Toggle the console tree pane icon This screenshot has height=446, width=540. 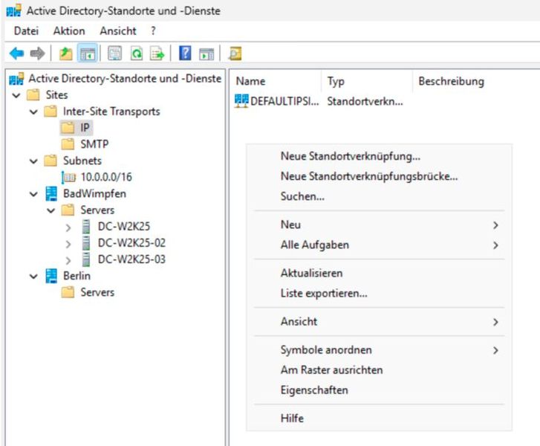click(88, 54)
